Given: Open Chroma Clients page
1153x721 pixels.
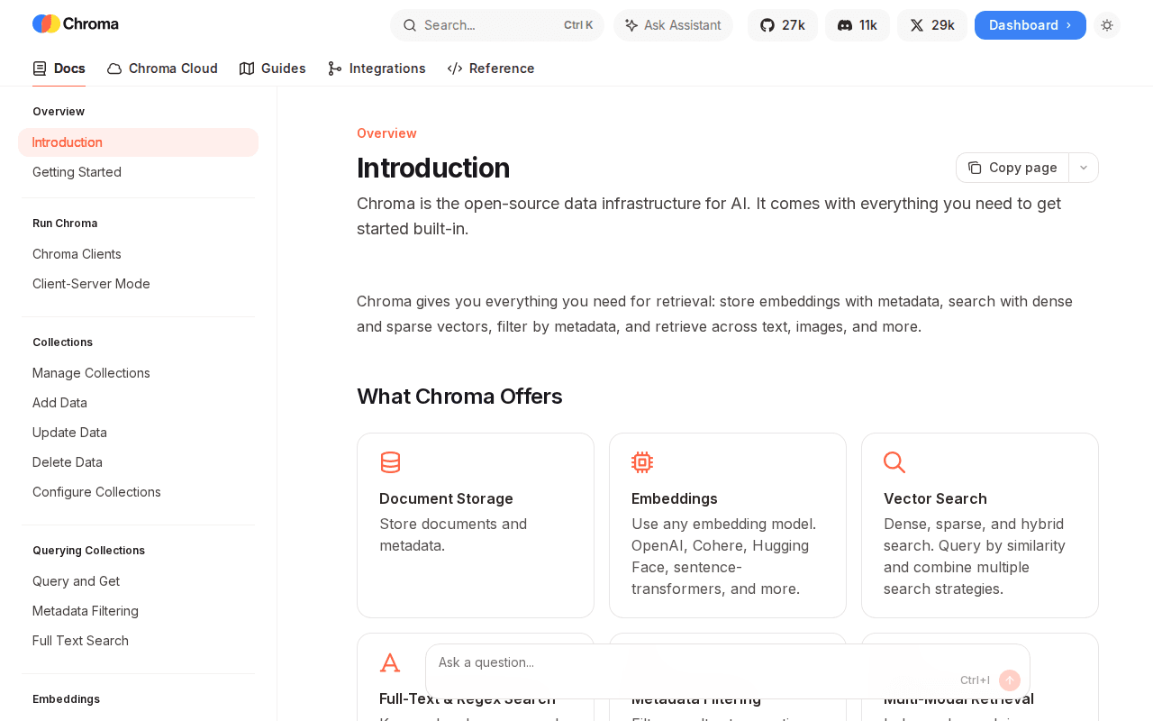Looking at the screenshot, I should coord(77,254).
